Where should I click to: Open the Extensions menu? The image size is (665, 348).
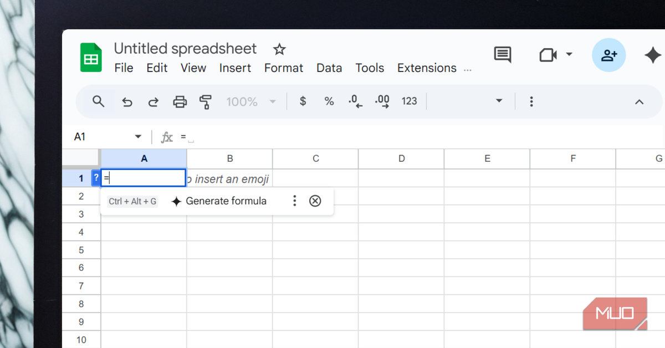[427, 68]
